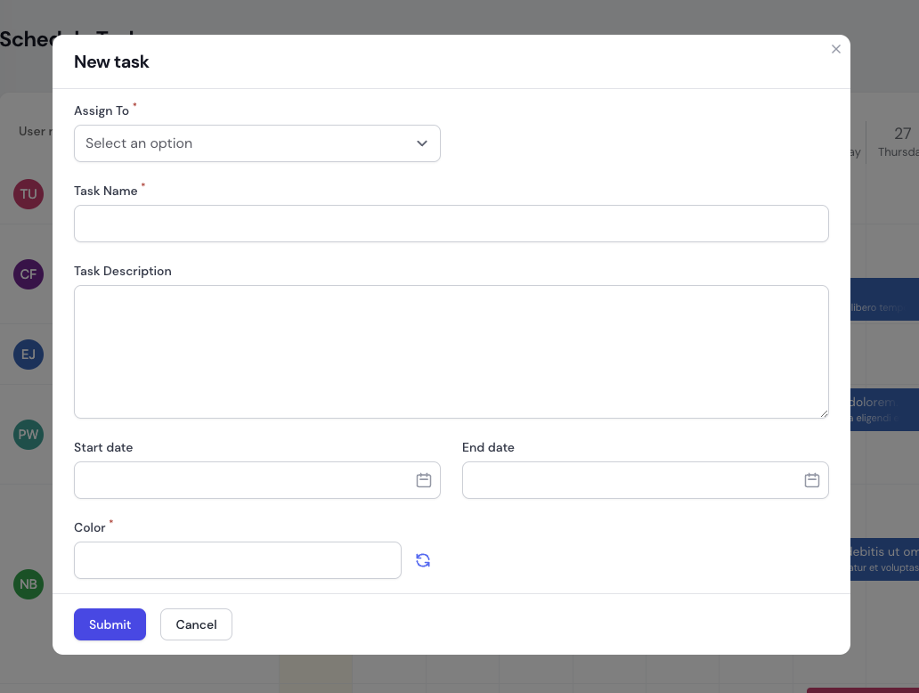The height and width of the screenshot is (693, 919).
Task: Click inside the Task Description textarea
Action: tap(451, 351)
